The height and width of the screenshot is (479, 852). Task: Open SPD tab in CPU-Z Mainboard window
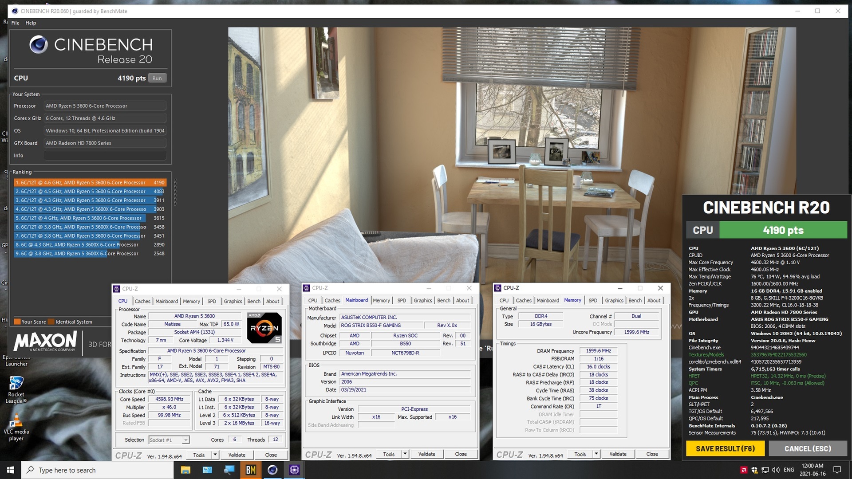click(x=402, y=300)
